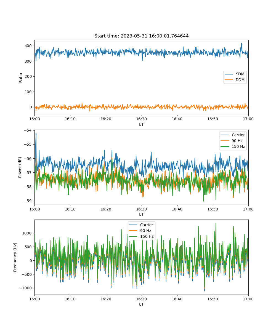This screenshot has width=276, height=331.
Task: Click the 16:50 tick under the Power plot
Action: [213, 209]
